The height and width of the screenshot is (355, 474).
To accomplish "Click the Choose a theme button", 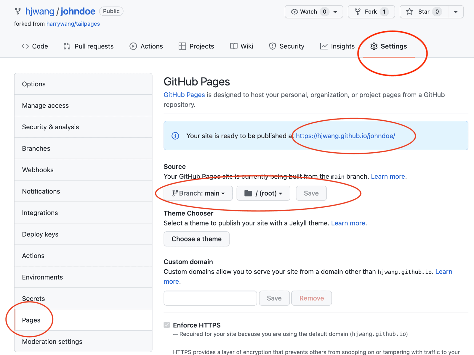I will [x=196, y=239].
